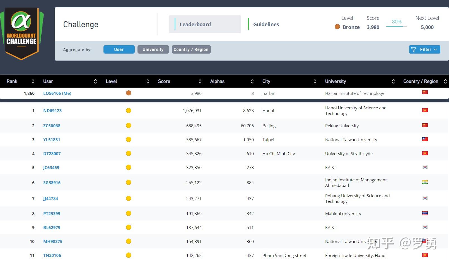449x262 pixels.
Task: Aggregate leaderboard by User
Action: pos(119,49)
